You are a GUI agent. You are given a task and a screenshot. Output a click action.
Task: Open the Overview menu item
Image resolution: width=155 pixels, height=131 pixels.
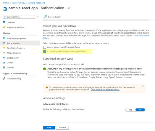click(11, 23)
